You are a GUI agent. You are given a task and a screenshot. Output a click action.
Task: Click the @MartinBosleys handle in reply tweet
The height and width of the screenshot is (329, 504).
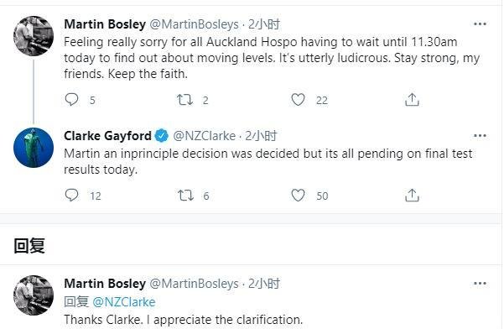(x=195, y=284)
